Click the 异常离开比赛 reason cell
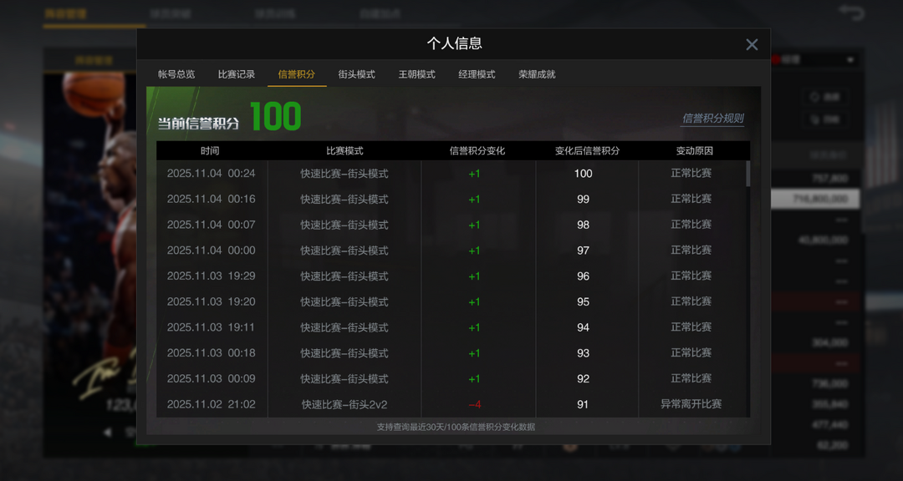The width and height of the screenshot is (903, 481). point(691,404)
